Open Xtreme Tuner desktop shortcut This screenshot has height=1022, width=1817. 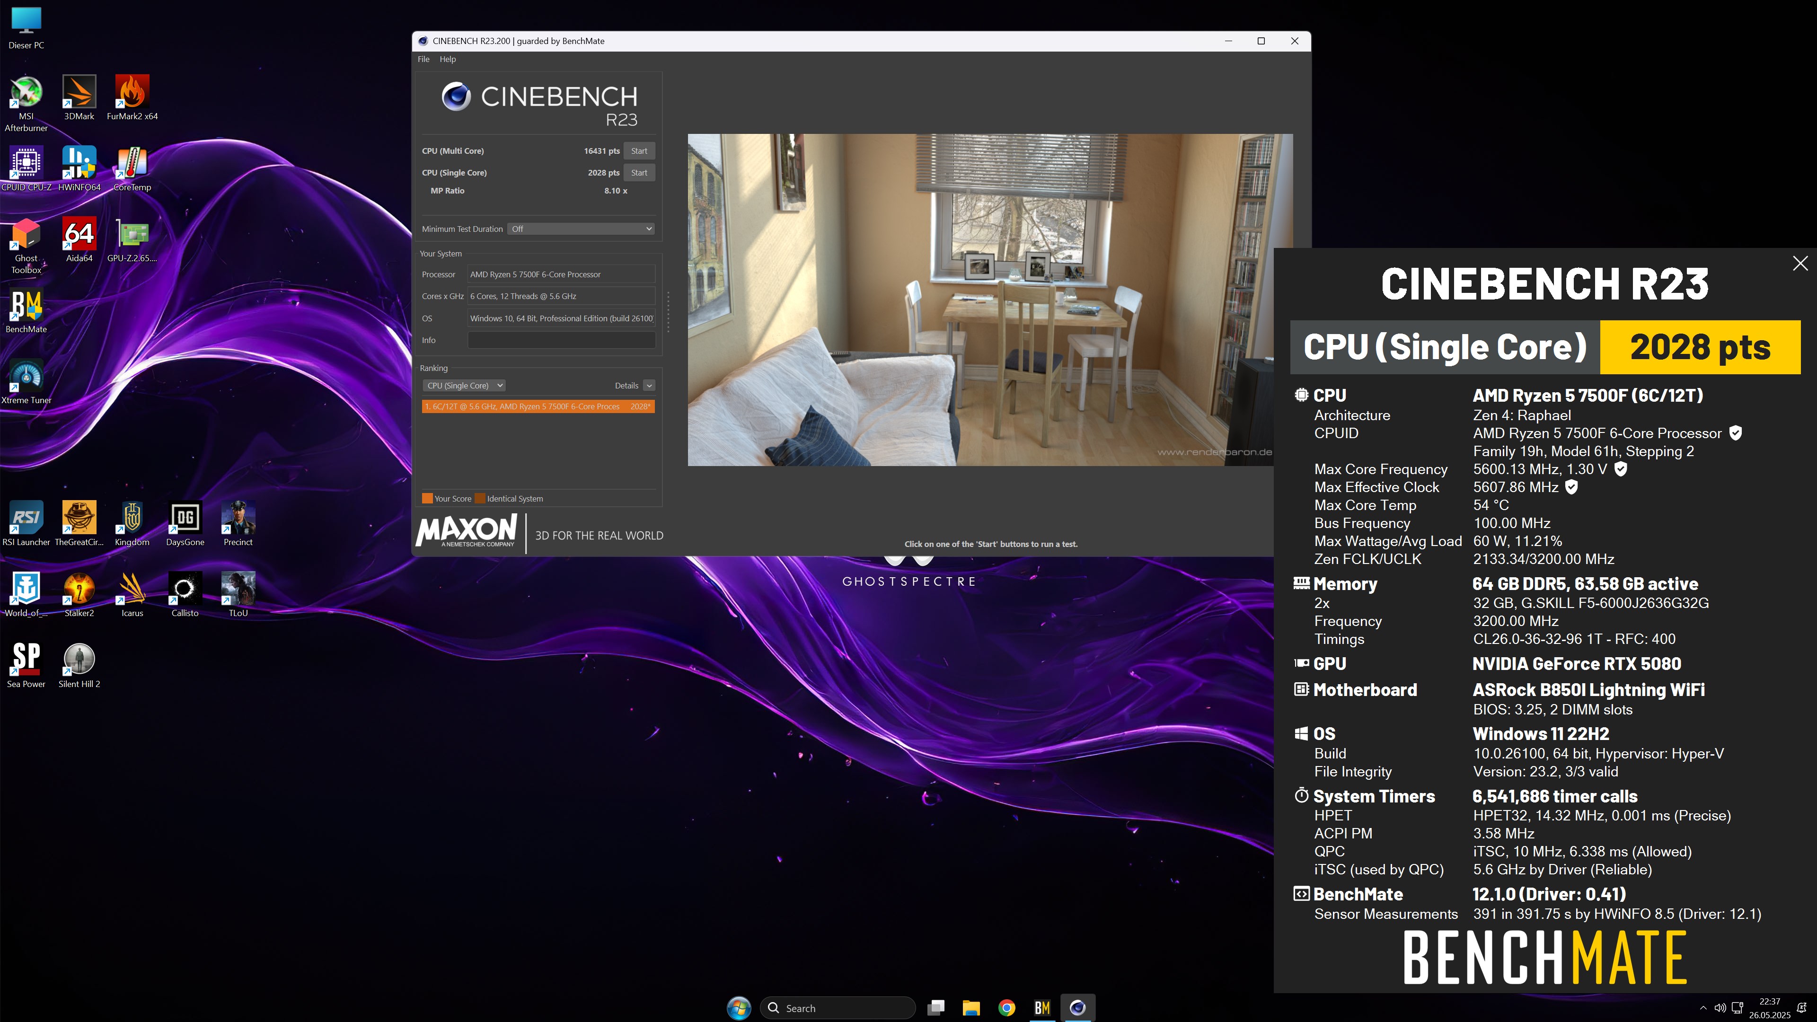click(x=26, y=382)
